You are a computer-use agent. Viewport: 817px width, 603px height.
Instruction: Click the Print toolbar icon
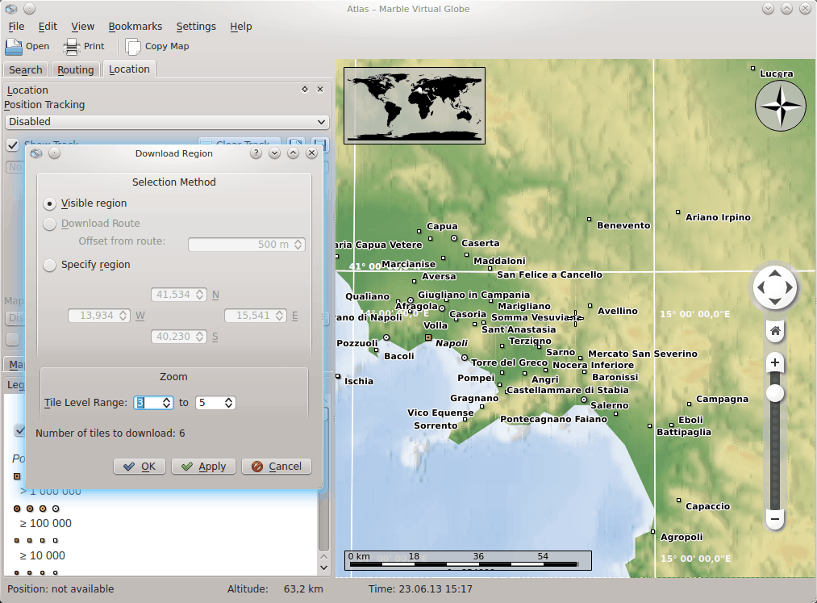tap(72, 46)
